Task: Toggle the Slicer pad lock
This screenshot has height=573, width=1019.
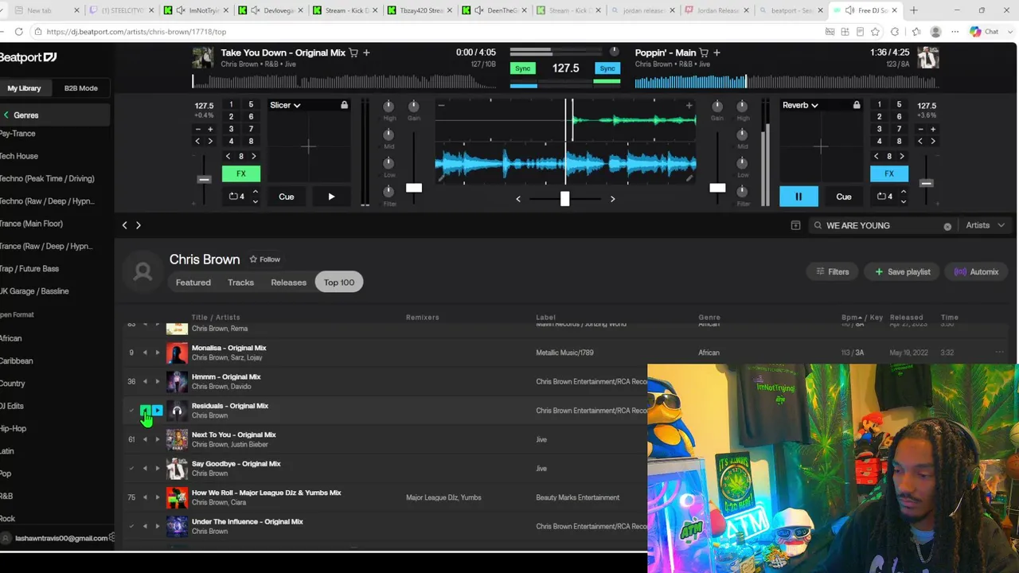Action: pyautogui.click(x=344, y=105)
